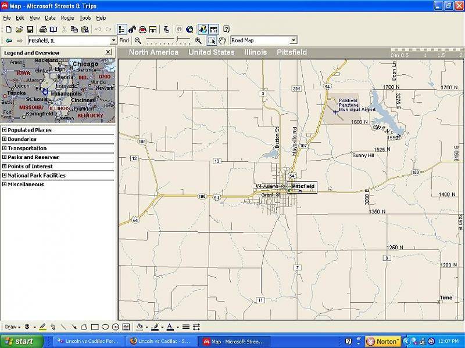
Task: Toggle the rectangle selection pointer tool
Action: click(x=212, y=41)
